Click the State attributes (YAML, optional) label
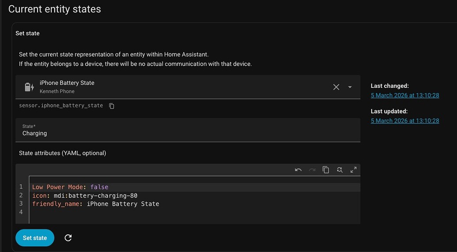Screen dimensions: 457x252 tap(62, 153)
